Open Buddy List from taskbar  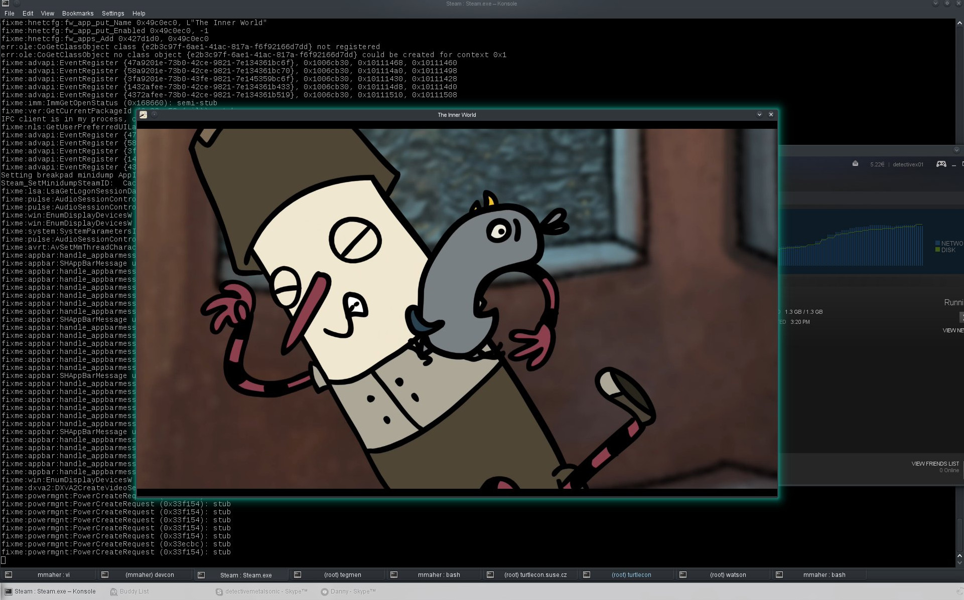click(129, 591)
